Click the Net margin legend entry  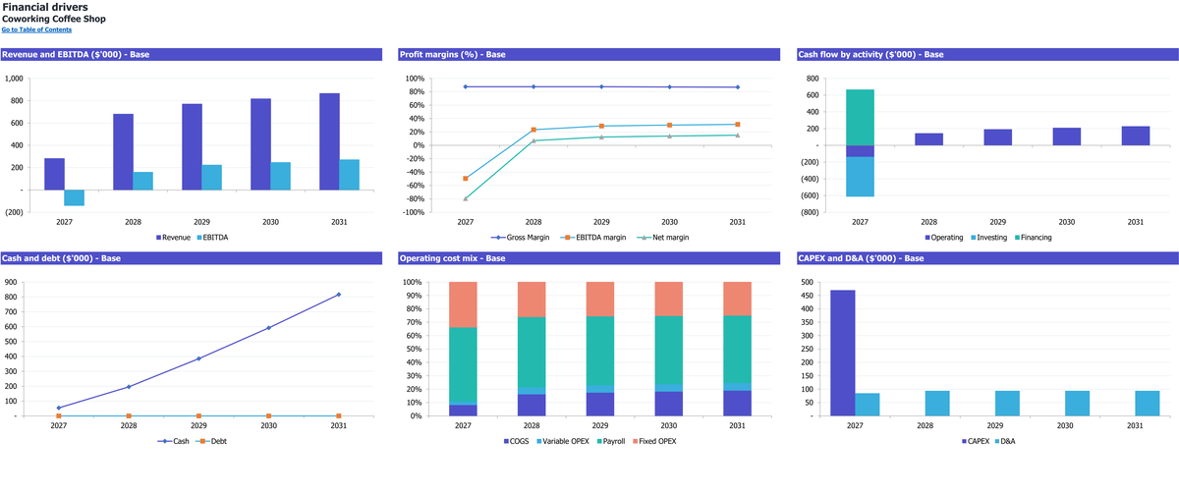click(x=663, y=237)
